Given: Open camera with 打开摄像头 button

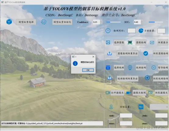Looking at the screenshot, I should click(117, 93).
